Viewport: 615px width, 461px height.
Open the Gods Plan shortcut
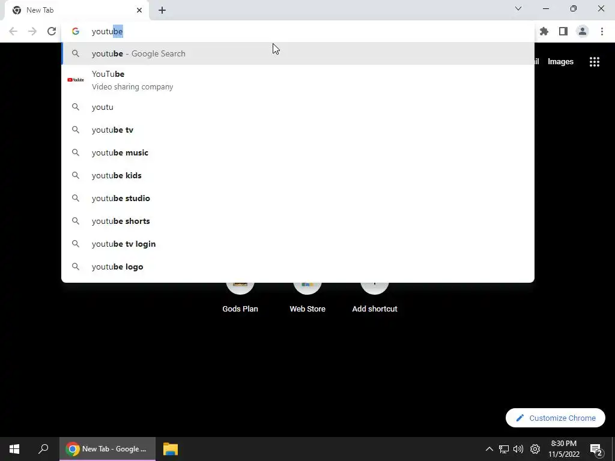pyautogui.click(x=240, y=298)
